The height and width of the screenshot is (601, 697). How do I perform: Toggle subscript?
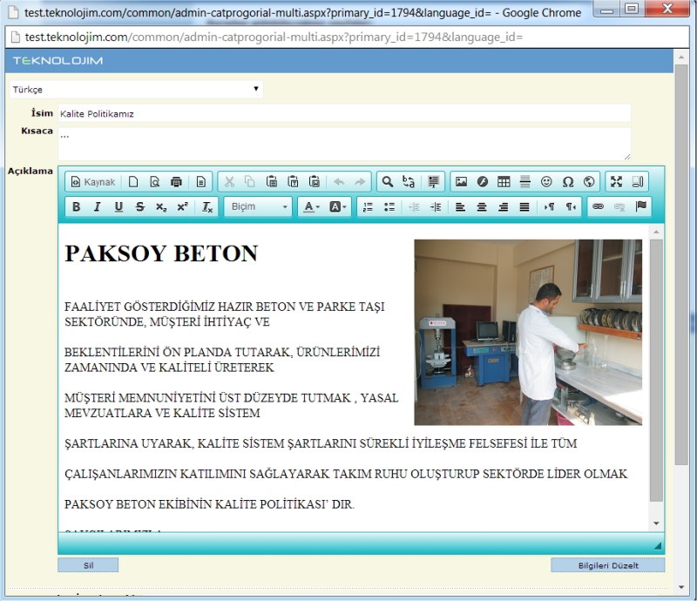tap(161, 206)
